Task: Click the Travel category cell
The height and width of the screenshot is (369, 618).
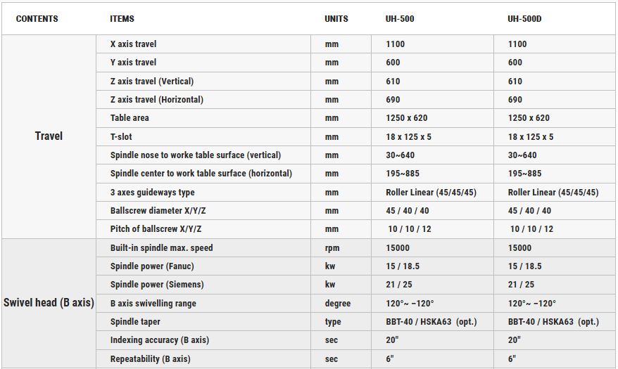Action: pos(49,136)
